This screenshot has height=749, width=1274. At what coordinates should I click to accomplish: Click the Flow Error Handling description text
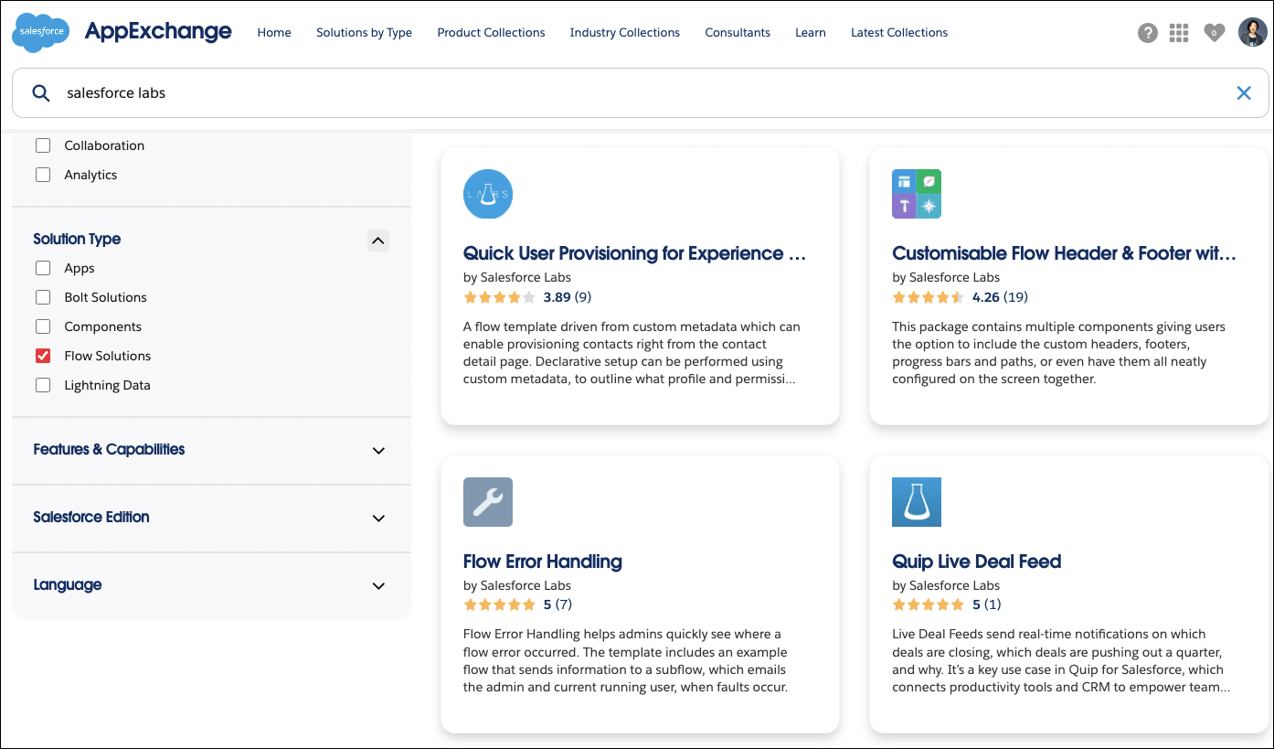[x=625, y=660]
